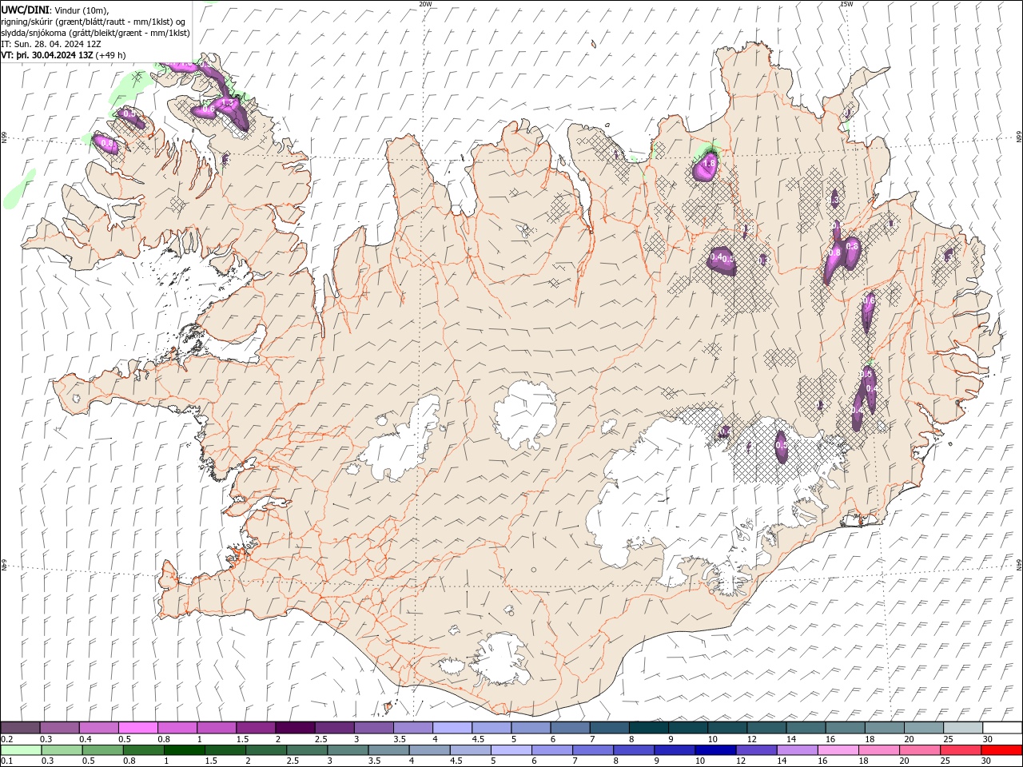Click the darkest purple swatch in snow scale
Viewport: 1023px width, 767px height.
coord(295,727)
